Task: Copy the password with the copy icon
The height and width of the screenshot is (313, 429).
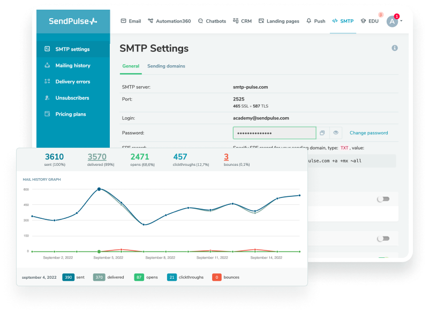Action: pyautogui.click(x=322, y=133)
